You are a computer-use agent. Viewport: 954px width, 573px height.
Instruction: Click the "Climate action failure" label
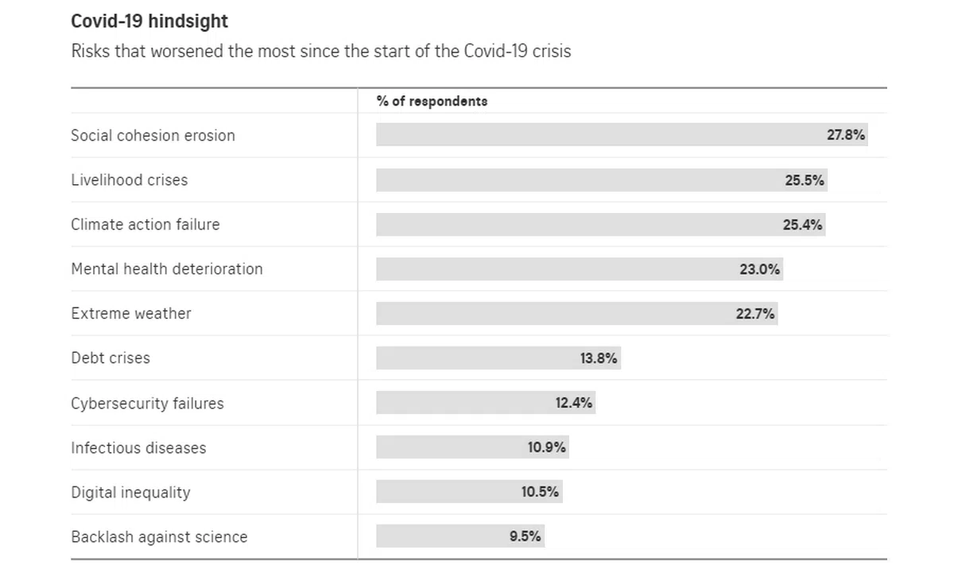click(145, 225)
